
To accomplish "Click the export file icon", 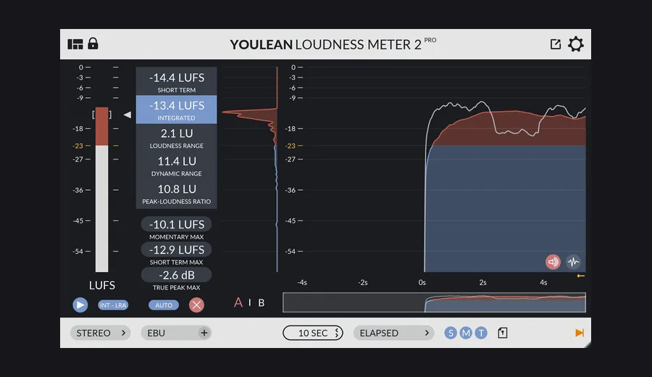I will [x=502, y=333].
